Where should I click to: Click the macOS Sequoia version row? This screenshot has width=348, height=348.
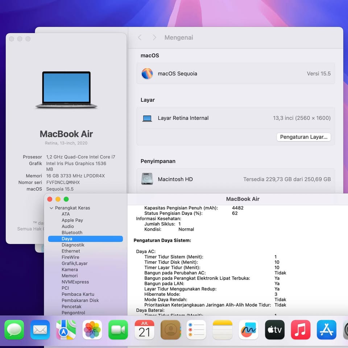236,74
